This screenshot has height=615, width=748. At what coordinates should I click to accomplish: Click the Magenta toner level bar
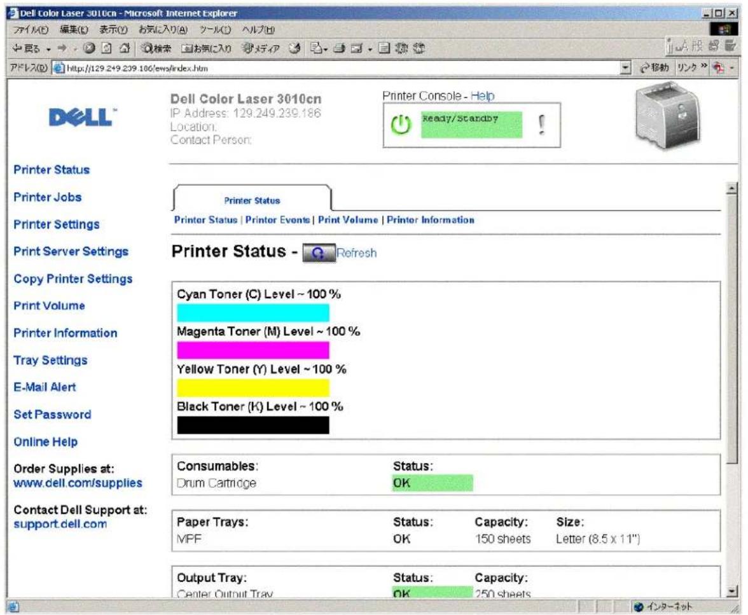(x=253, y=350)
